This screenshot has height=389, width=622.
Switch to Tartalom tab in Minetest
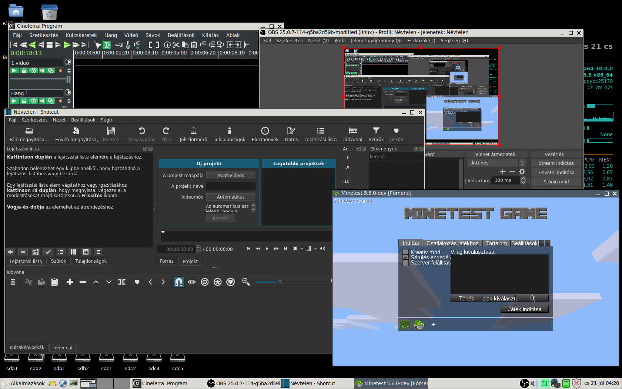click(496, 243)
